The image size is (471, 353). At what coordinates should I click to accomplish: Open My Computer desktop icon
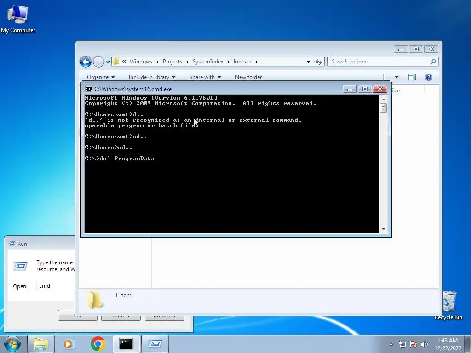[18, 18]
